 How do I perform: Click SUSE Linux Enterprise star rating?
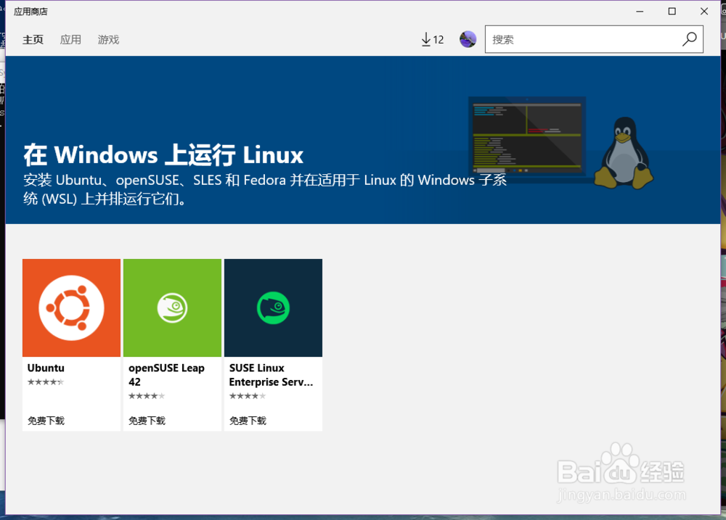248,395
